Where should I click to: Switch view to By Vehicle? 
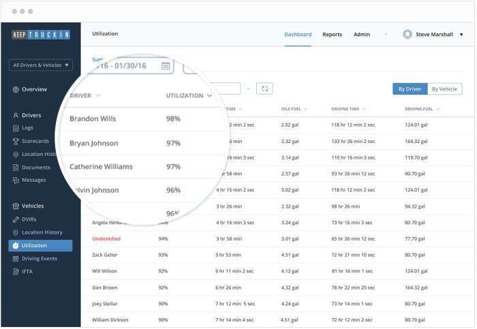tap(444, 89)
